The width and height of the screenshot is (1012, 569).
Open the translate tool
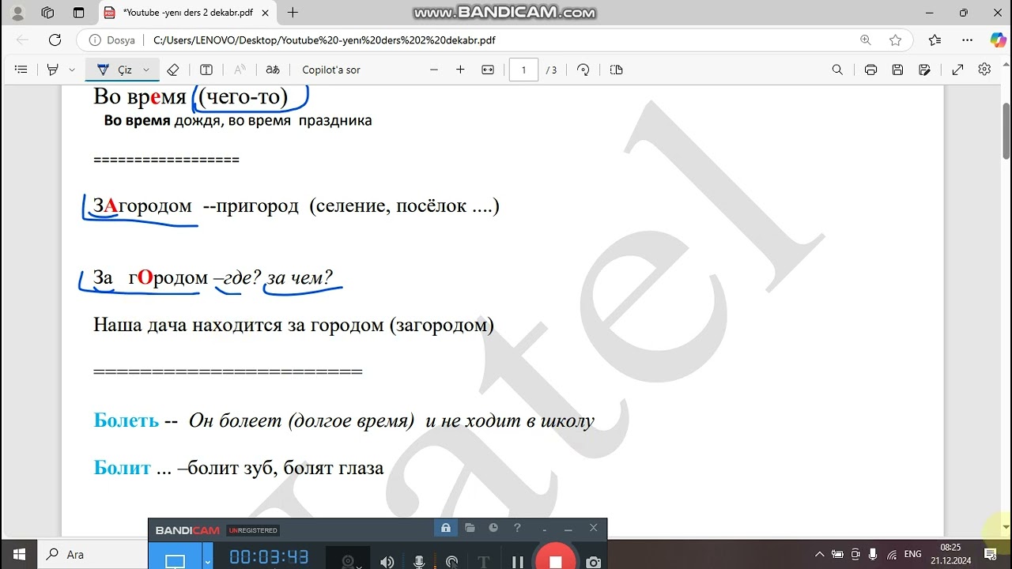[x=273, y=70]
